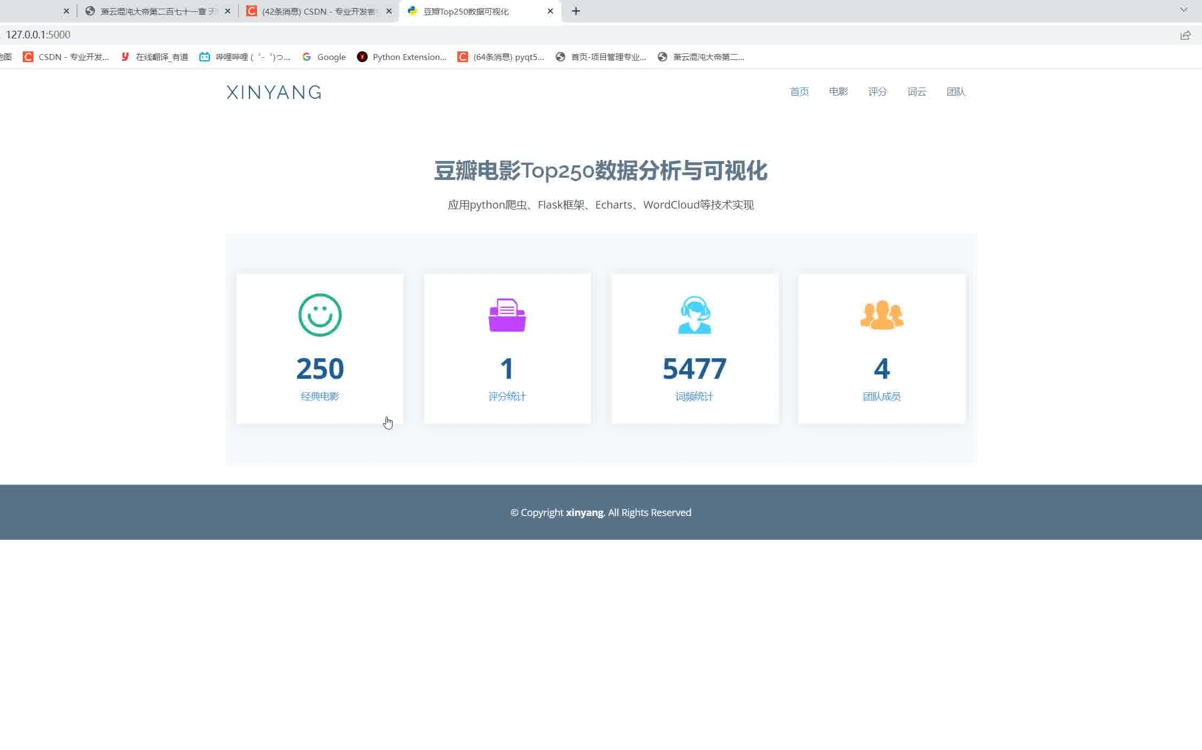Click the 250 movie count number
Image resolution: width=1202 pixels, height=750 pixels.
coord(320,369)
